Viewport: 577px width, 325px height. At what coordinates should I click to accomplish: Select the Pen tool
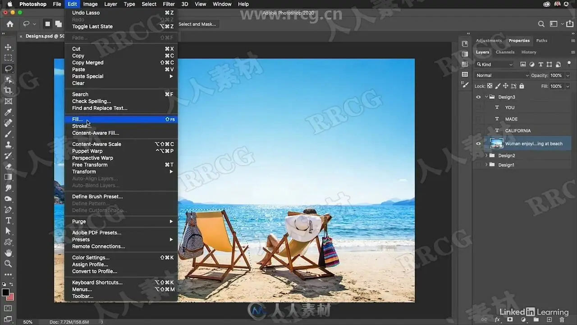tap(8, 209)
